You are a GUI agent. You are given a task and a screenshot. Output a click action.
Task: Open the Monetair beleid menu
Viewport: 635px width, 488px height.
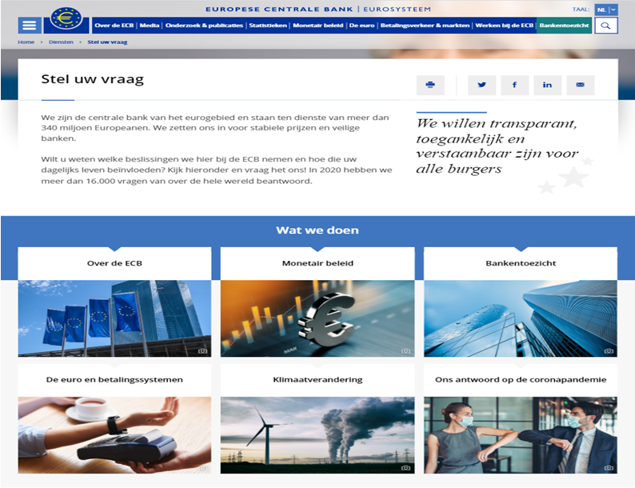tap(317, 26)
